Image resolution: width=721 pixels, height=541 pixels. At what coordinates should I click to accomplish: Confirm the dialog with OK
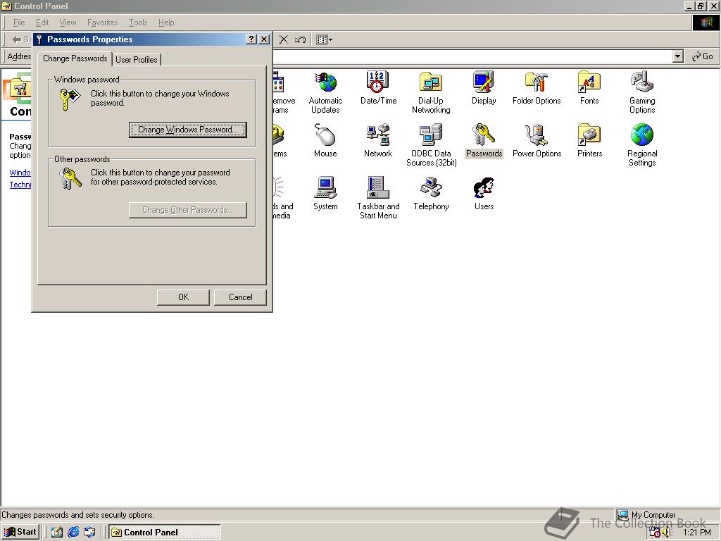[x=183, y=297]
